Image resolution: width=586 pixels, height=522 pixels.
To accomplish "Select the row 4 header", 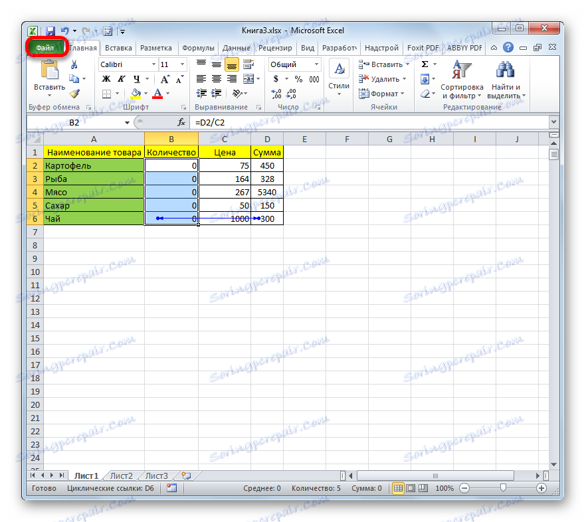I will pos(35,192).
